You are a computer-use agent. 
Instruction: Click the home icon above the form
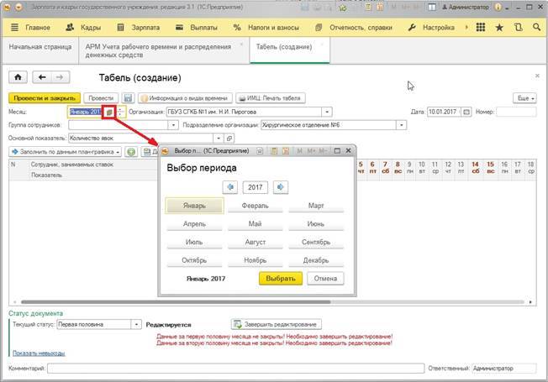pos(17,77)
